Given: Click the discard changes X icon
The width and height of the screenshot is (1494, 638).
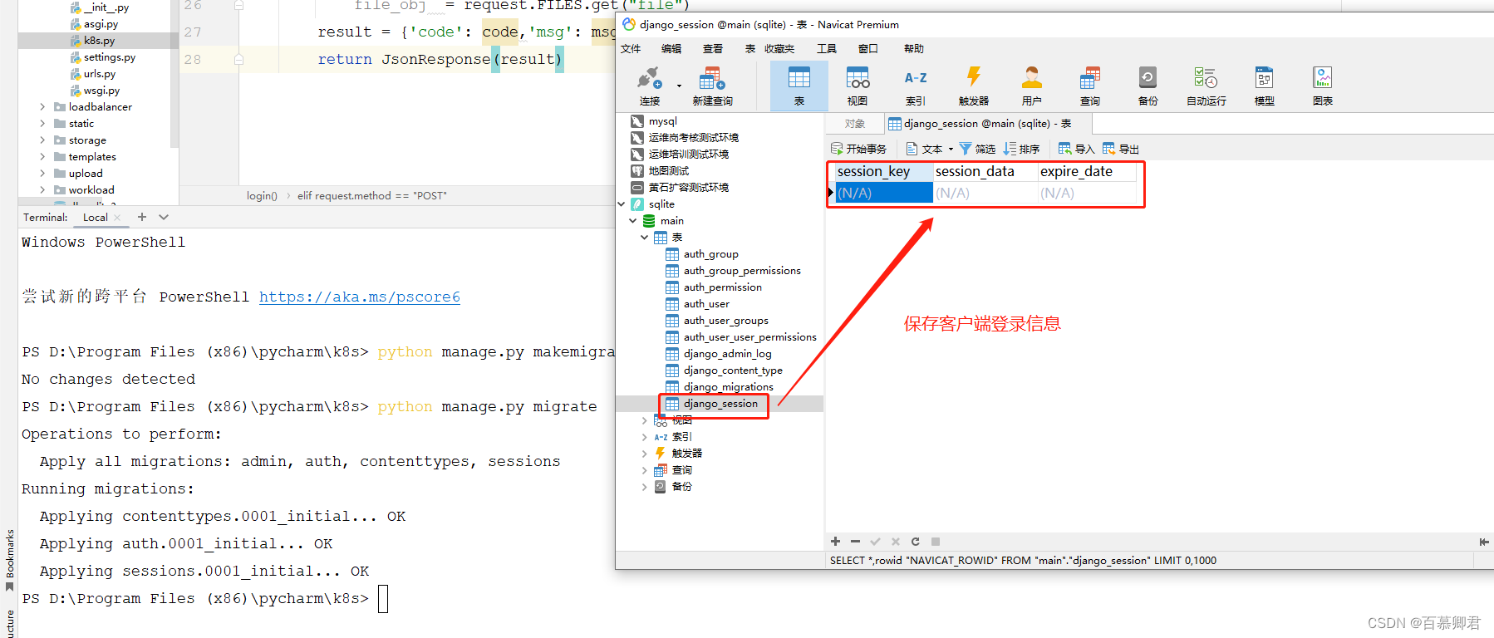Looking at the screenshot, I should 895,542.
